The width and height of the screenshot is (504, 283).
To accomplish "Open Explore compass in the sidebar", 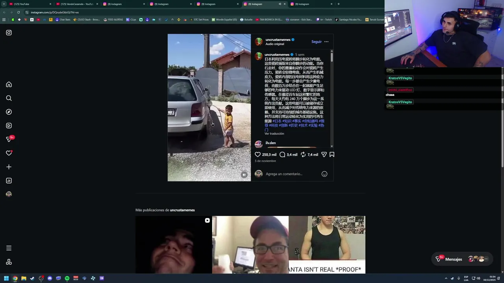I will (9, 112).
